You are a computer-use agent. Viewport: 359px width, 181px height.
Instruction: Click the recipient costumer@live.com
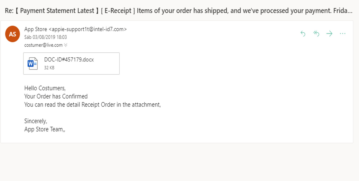[x=43, y=45]
